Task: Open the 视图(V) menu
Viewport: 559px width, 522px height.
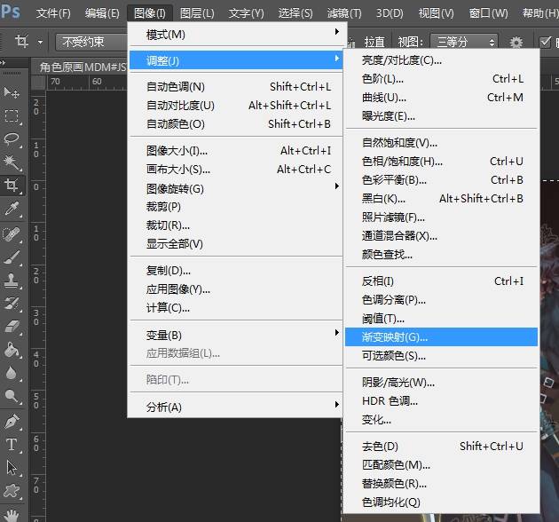Action: pyautogui.click(x=436, y=13)
